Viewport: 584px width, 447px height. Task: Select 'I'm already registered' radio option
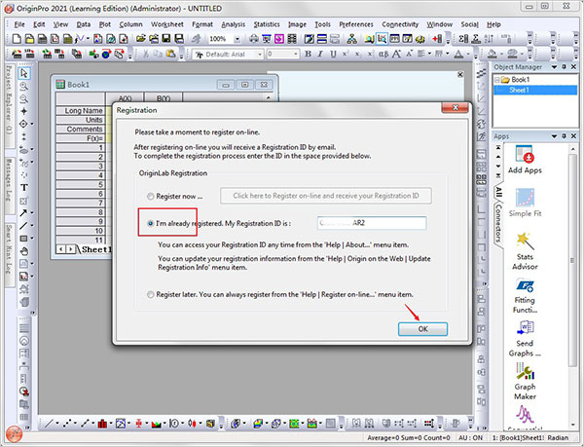(150, 224)
